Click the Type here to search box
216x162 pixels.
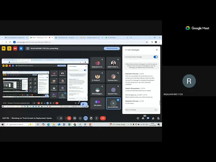(20, 125)
